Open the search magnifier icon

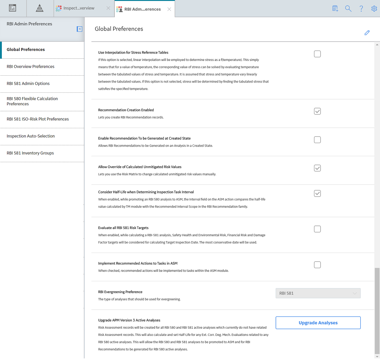(348, 8)
